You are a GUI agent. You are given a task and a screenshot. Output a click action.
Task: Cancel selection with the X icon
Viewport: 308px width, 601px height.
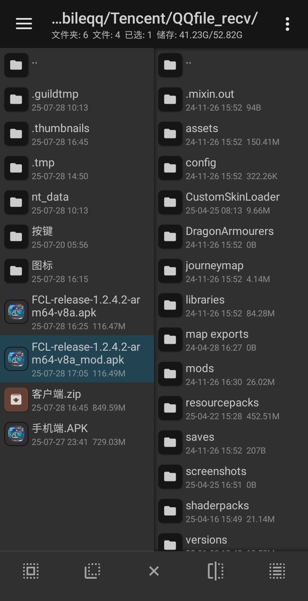(154, 571)
